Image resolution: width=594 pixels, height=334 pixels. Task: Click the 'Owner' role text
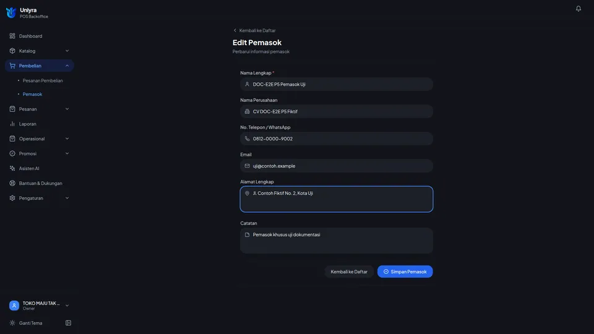click(x=29, y=308)
